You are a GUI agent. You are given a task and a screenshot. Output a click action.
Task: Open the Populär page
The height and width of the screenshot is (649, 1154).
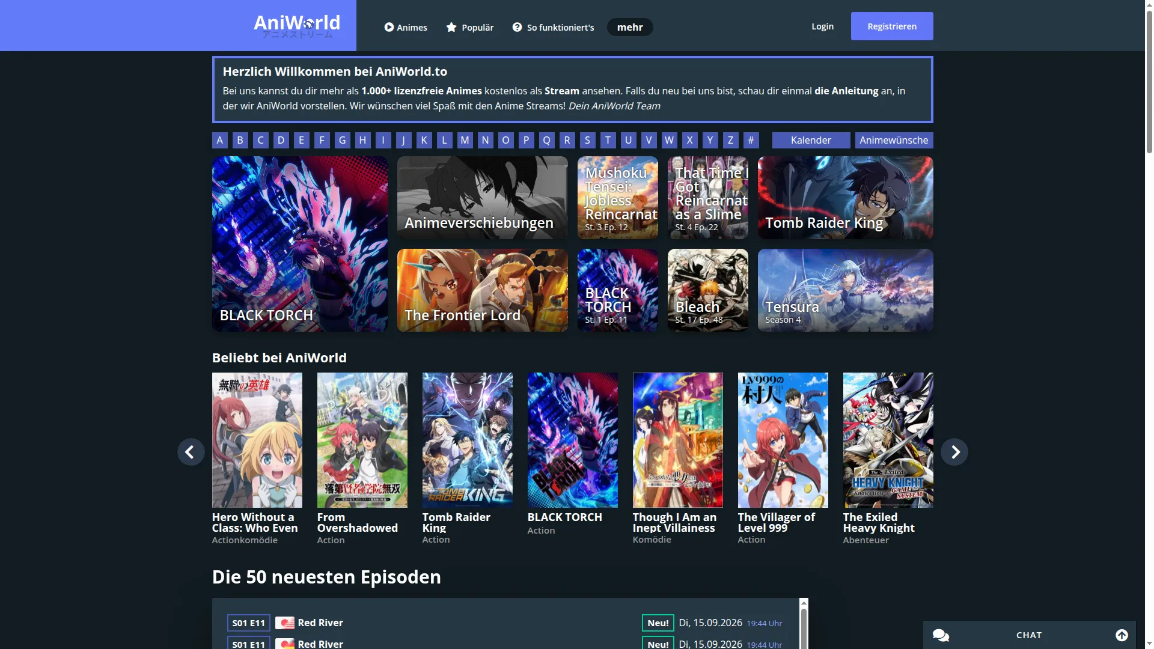470,27
